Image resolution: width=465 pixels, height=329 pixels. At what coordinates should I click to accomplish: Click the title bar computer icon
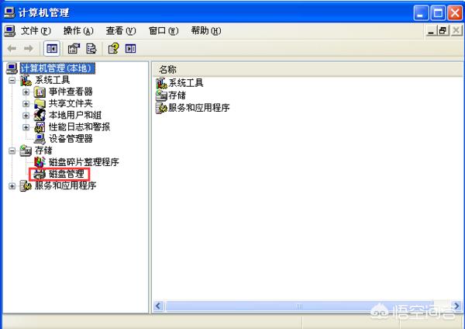[x=9, y=12]
